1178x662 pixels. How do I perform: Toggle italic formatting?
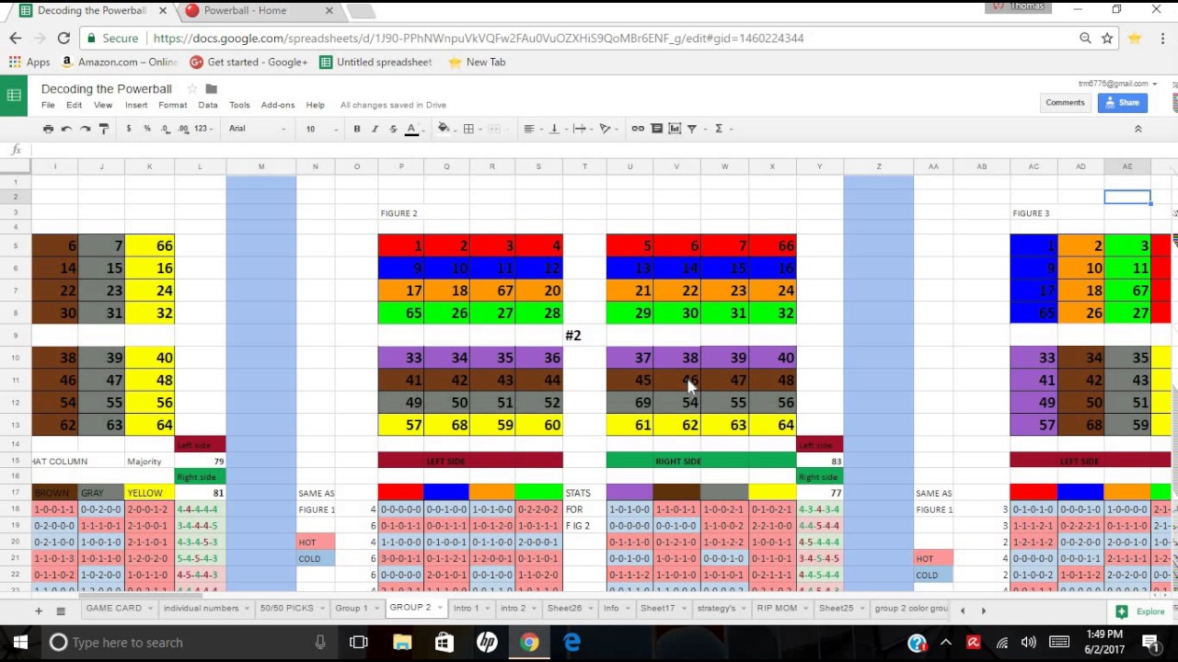coord(375,129)
